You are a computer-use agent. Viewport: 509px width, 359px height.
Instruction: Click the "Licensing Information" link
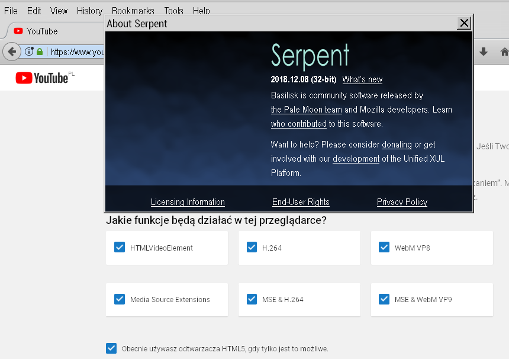click(x=188, y=202)
